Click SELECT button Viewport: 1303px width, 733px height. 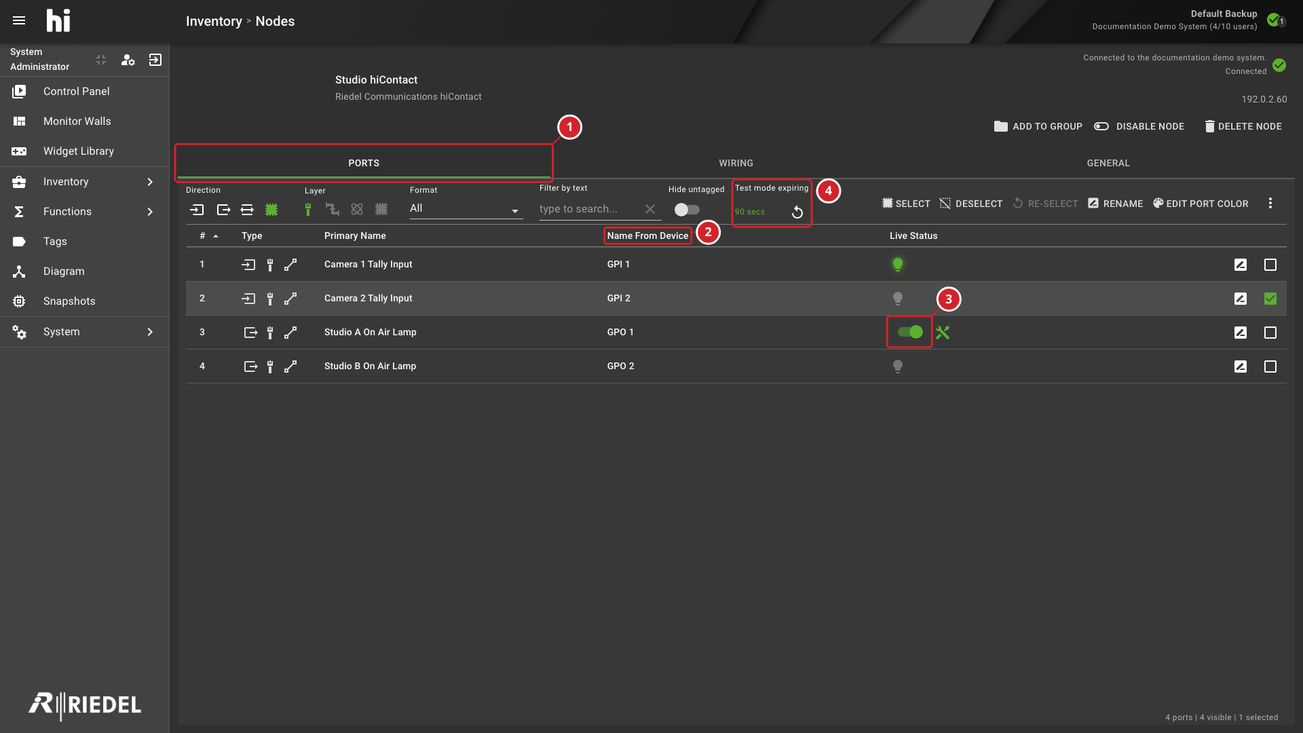click(x=906, y=204)
